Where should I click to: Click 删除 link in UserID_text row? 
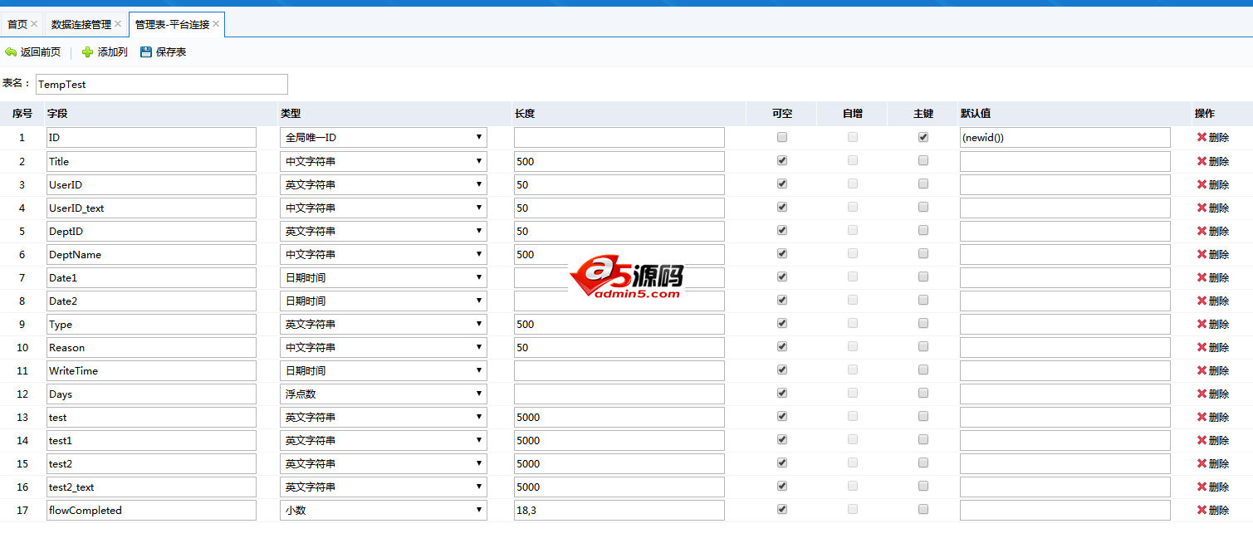pyautogui.click(x=1219, y=208)
